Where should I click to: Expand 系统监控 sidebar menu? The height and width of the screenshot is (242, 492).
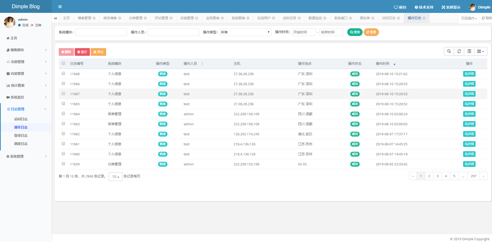(26, 97)
